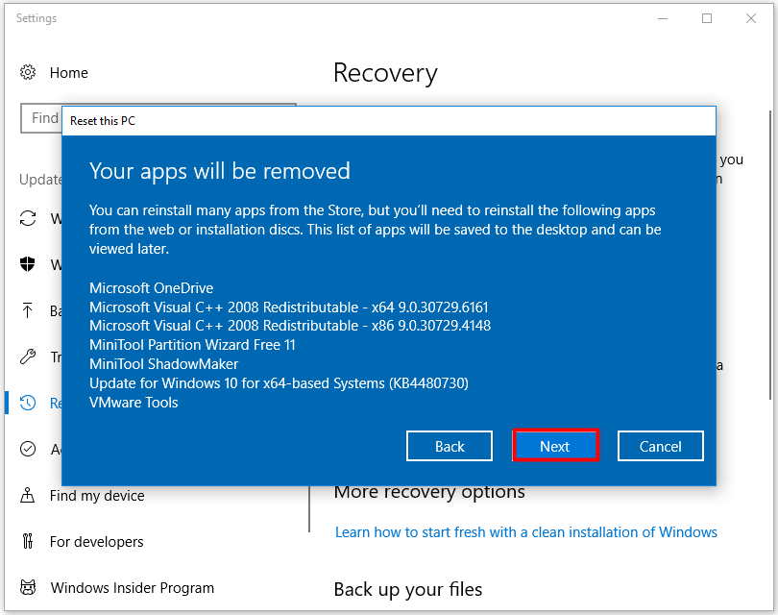Screen dimensions: 778x615
Task: Click the Recovery page heading
Action: pos(385,73)
